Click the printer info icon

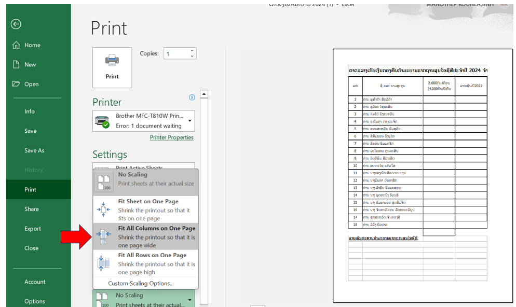192,97
